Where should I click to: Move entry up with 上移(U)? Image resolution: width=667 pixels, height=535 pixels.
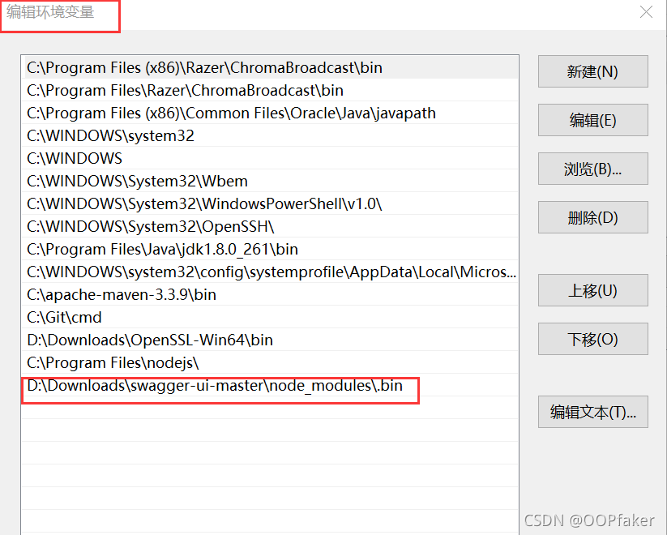(x=592, y=290)
